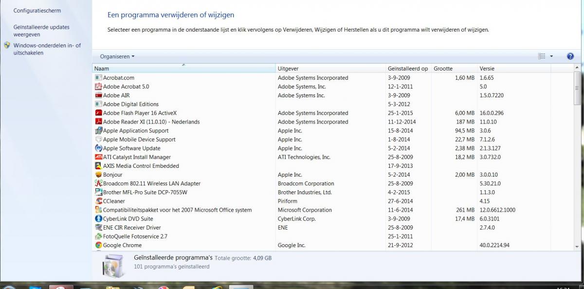584x289 pixels.
Task: Sort the list by the Versie column
Action: click(514, 69)
